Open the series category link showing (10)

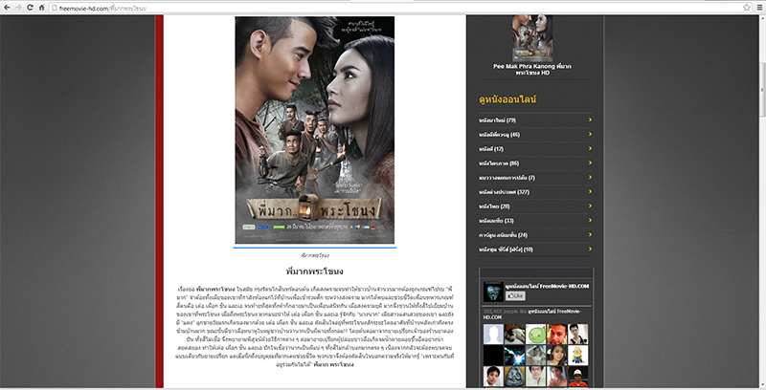click(x=506, y=249)
